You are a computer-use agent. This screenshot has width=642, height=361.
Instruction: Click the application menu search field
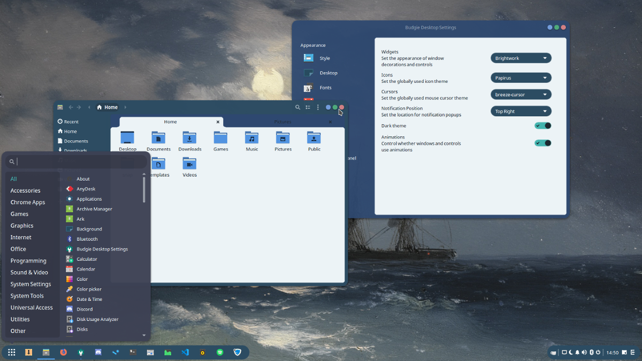click(77, 162)
